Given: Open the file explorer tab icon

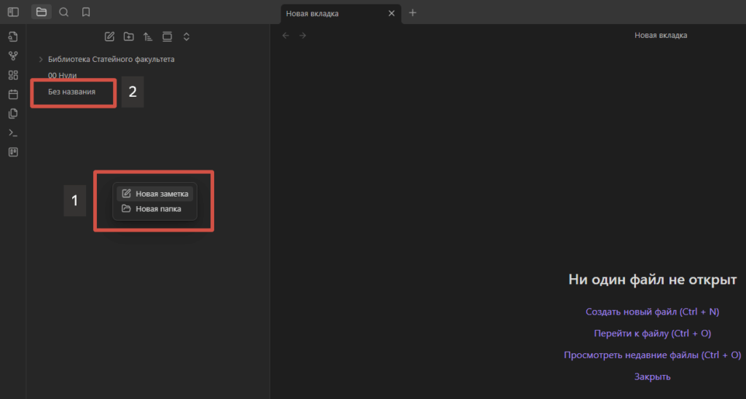Looking at the screenshot, I should (42, 12).
